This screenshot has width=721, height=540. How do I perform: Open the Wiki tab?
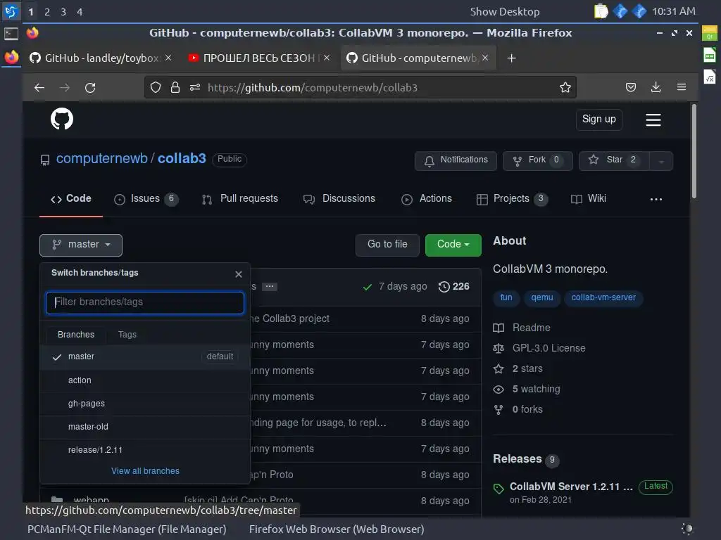click(x=588, y=199)
